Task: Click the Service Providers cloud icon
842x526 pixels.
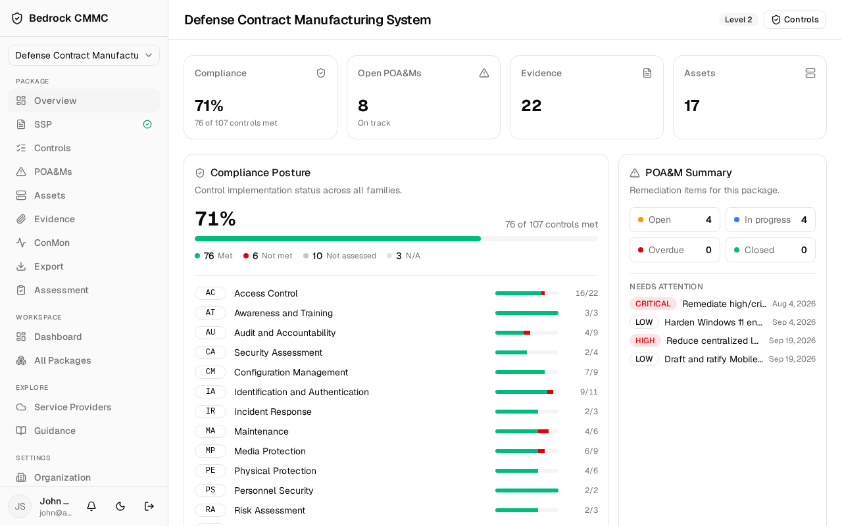Action: click(21, 407)
